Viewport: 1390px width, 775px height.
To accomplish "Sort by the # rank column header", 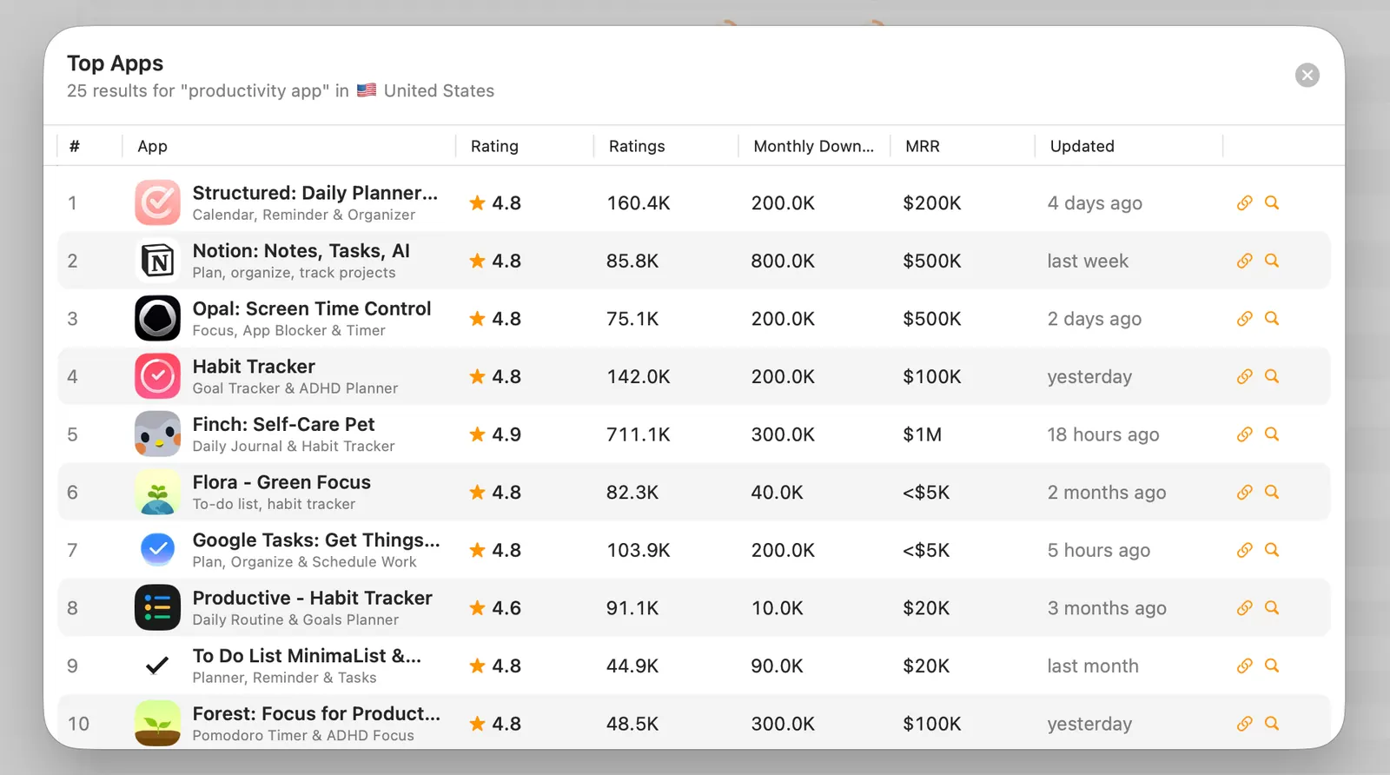I will (75, 146).
